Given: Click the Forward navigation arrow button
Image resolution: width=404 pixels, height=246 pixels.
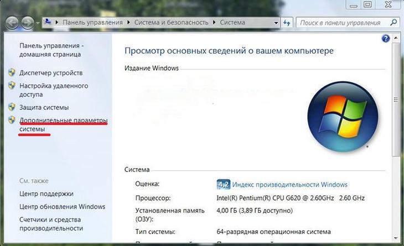Looking at the screenshot, I should pyautogui.click(x=28, y=23).
